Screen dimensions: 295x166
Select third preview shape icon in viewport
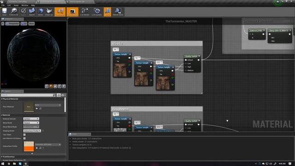click(55, 86)
